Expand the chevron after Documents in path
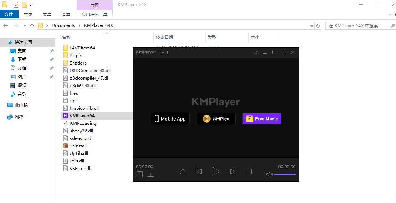Screen dimensions: 396x203 tap(79, 25)
